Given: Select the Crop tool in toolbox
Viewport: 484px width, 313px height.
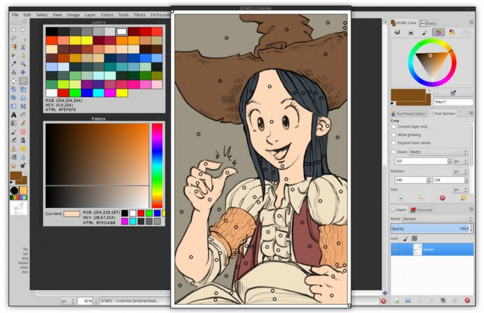Looking at the screenshot, I should pyautogui.click(x=23, y=81).
